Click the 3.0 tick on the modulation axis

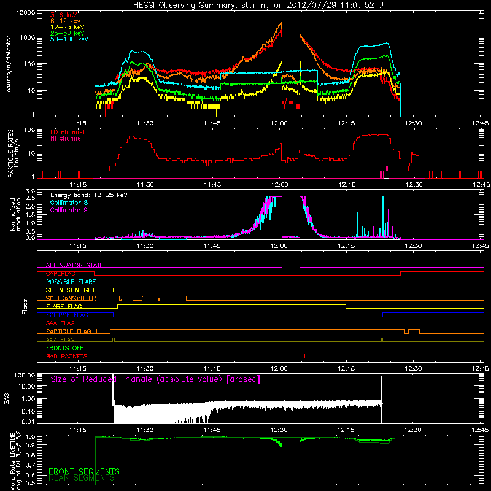pyautogui.click(x=30, y=191)
